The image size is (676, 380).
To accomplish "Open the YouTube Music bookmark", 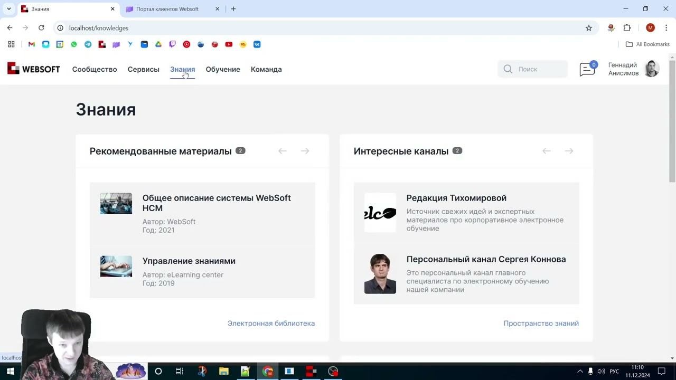I will coord(186,44).
